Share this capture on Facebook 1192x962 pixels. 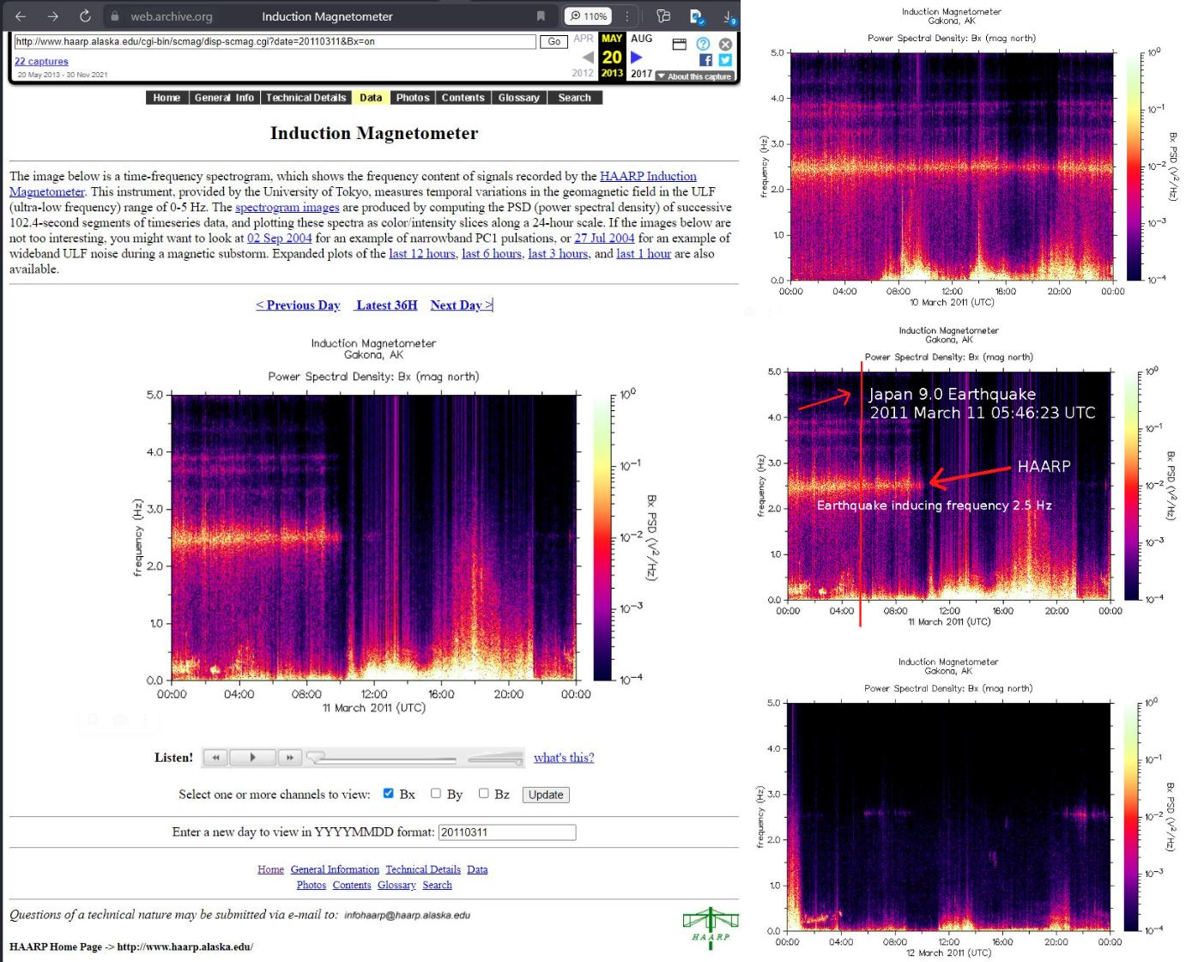705,60
